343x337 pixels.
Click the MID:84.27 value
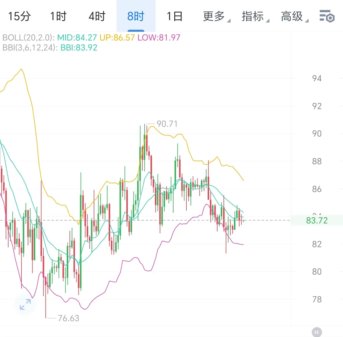77,37
